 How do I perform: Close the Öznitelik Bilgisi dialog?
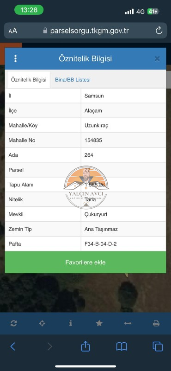point(157,59)
